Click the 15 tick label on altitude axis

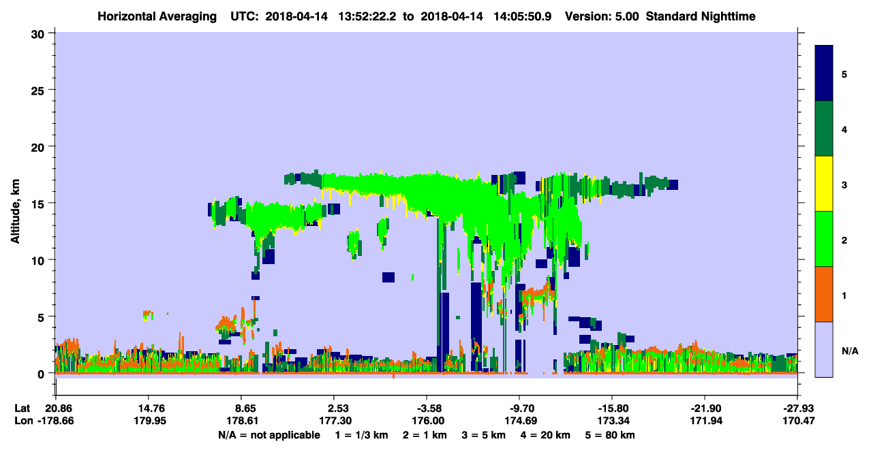(38, 203)
